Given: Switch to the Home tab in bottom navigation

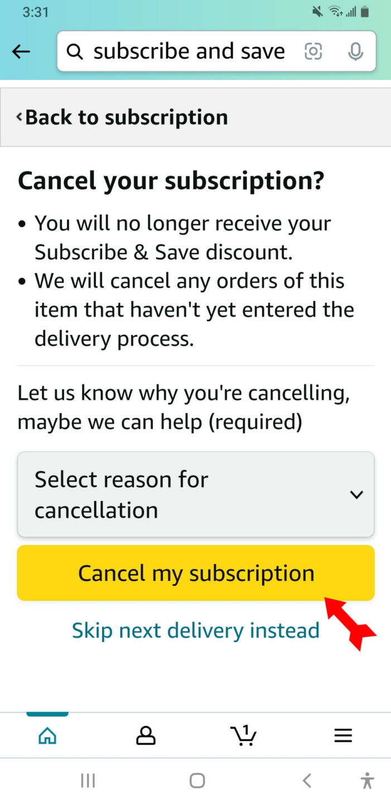Looking at the screenshot, I should click(x=47, y=736).
